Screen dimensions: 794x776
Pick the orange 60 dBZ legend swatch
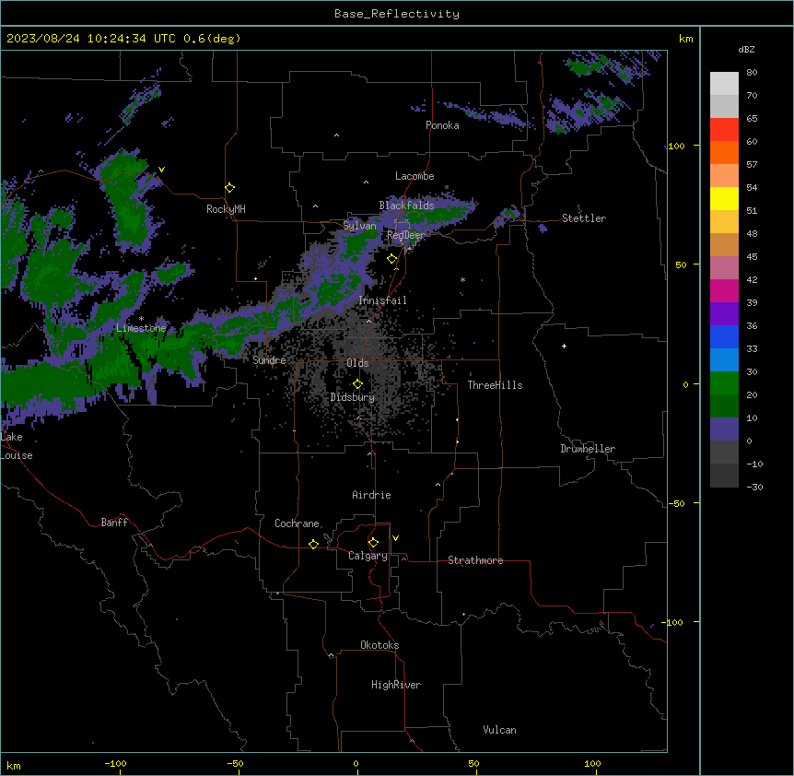(724, 152)
